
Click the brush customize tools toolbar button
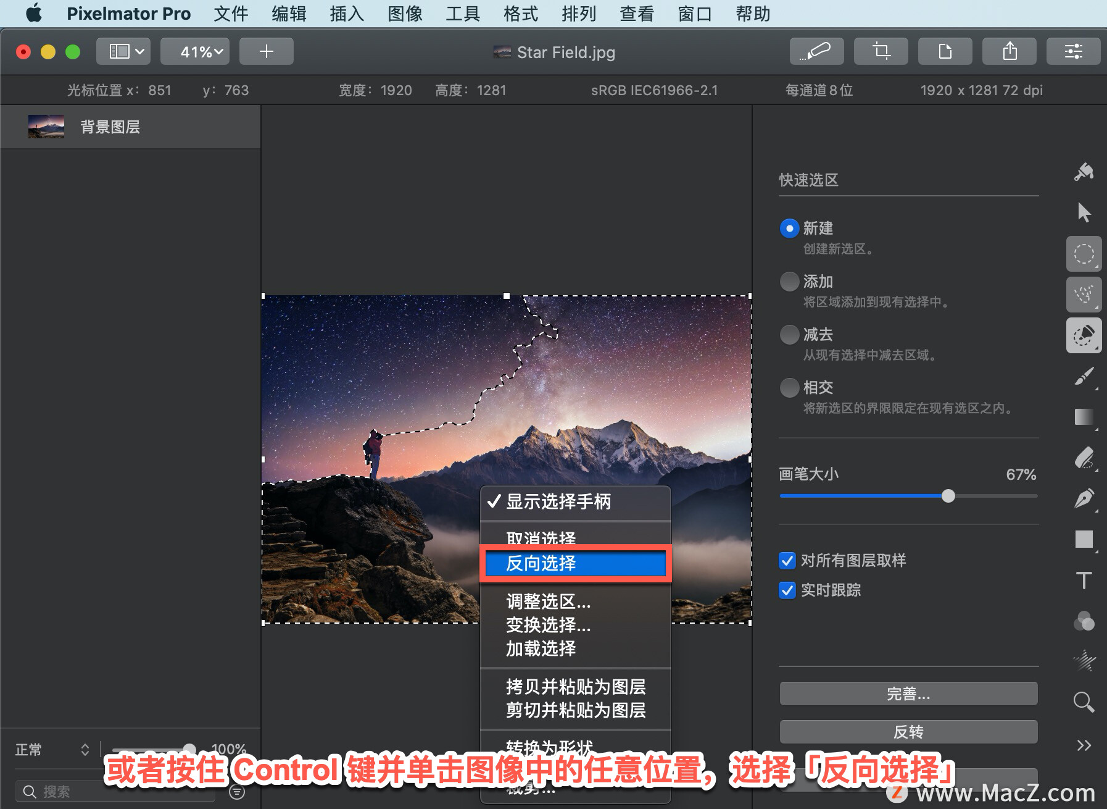(816, 51)
